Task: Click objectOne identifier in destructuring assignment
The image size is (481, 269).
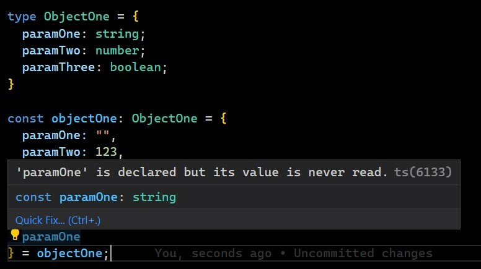Action: (69, 254)
